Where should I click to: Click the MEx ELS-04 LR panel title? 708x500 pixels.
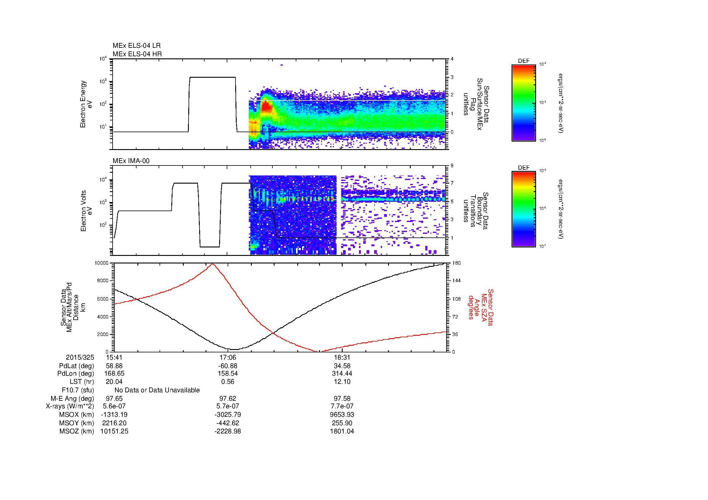click(136, 46)
